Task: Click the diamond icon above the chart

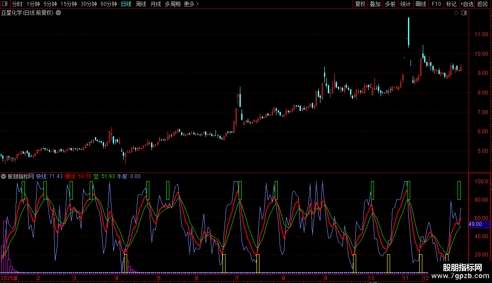Action: (456, 13)
